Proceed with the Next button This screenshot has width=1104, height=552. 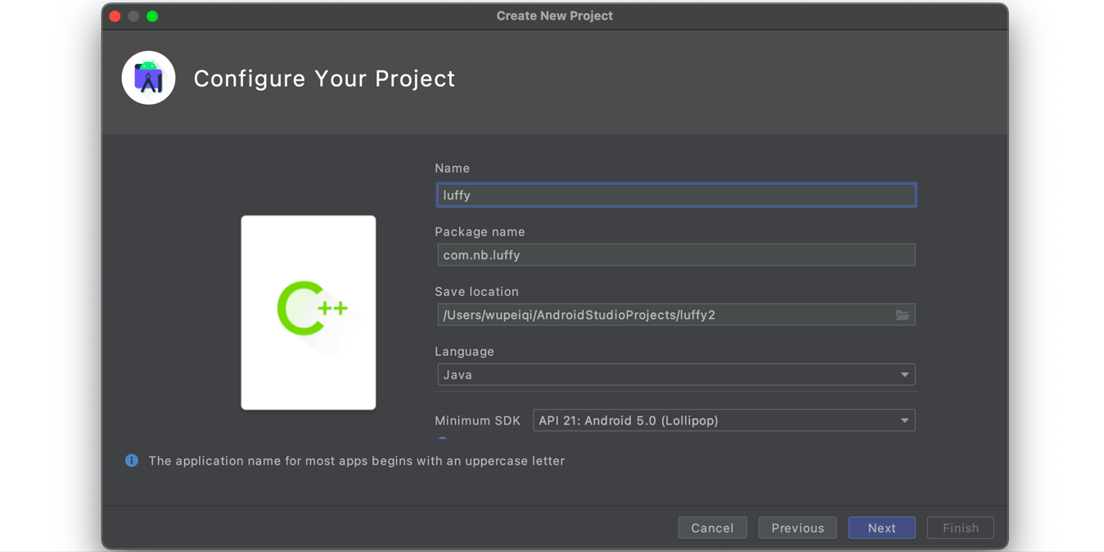coord(881,528)
